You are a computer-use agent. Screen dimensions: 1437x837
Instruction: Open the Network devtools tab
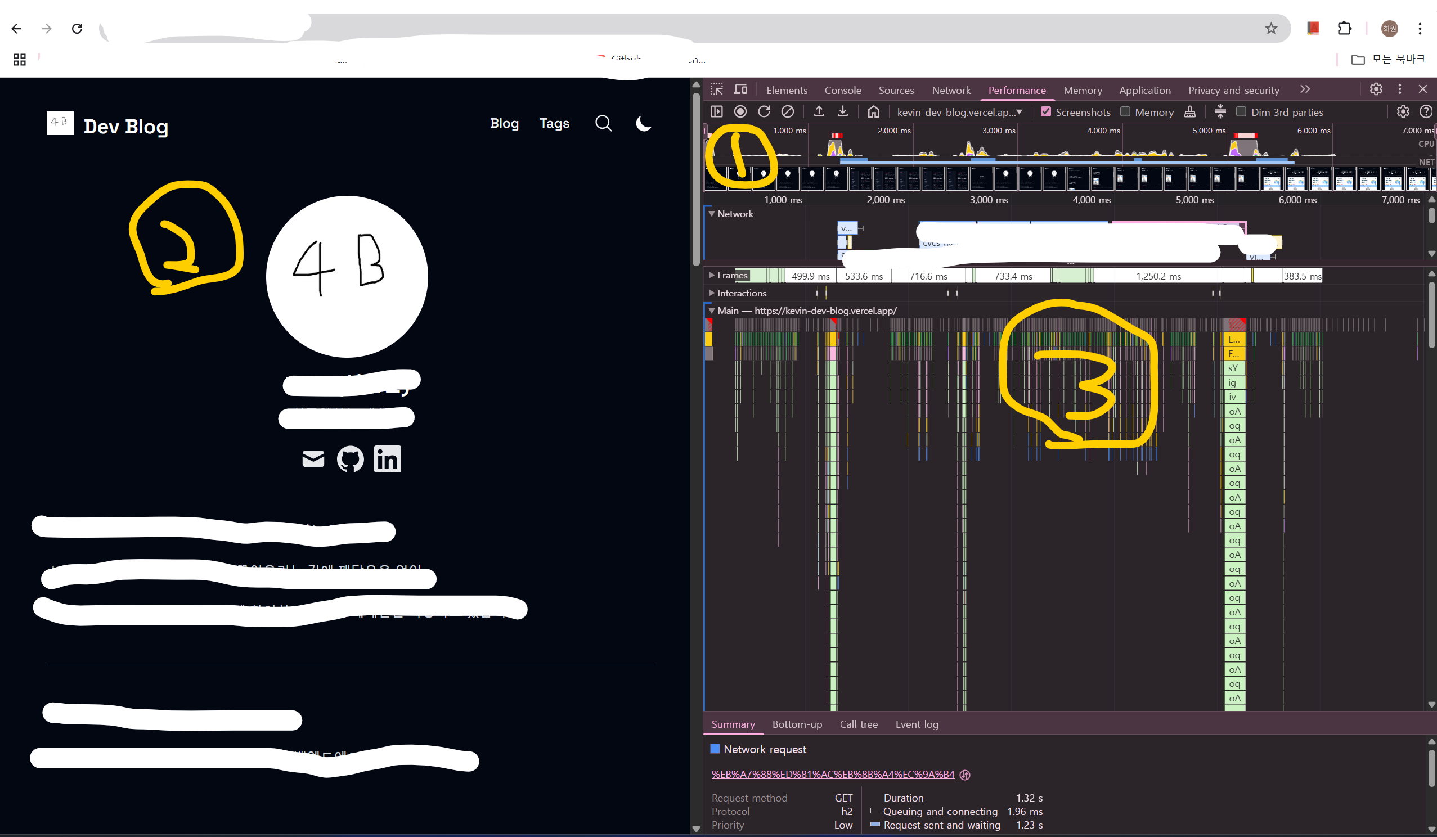pyautogui.click(x=950, y=90)
